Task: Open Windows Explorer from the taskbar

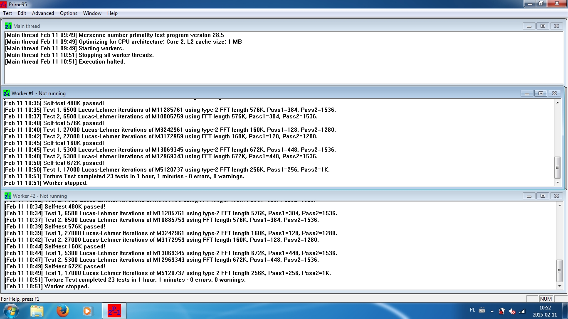Action: point(37,311)
